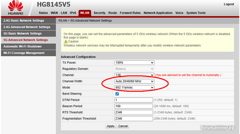Click the caution warning triangle icon

[66, 42]
